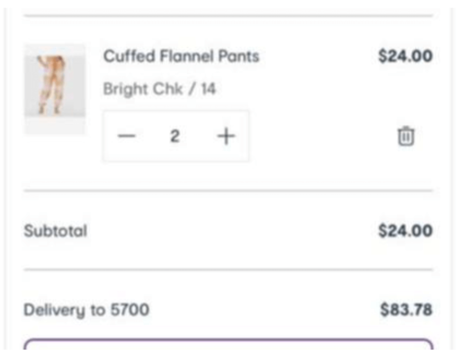
Task: Increase quantity with the plus icon
Action: pyautogui.click(x=226, y=136)
